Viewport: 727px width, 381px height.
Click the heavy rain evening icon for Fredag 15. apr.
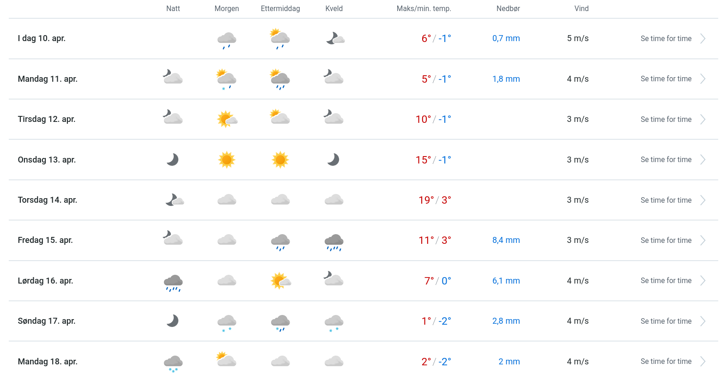click(334, 242)
